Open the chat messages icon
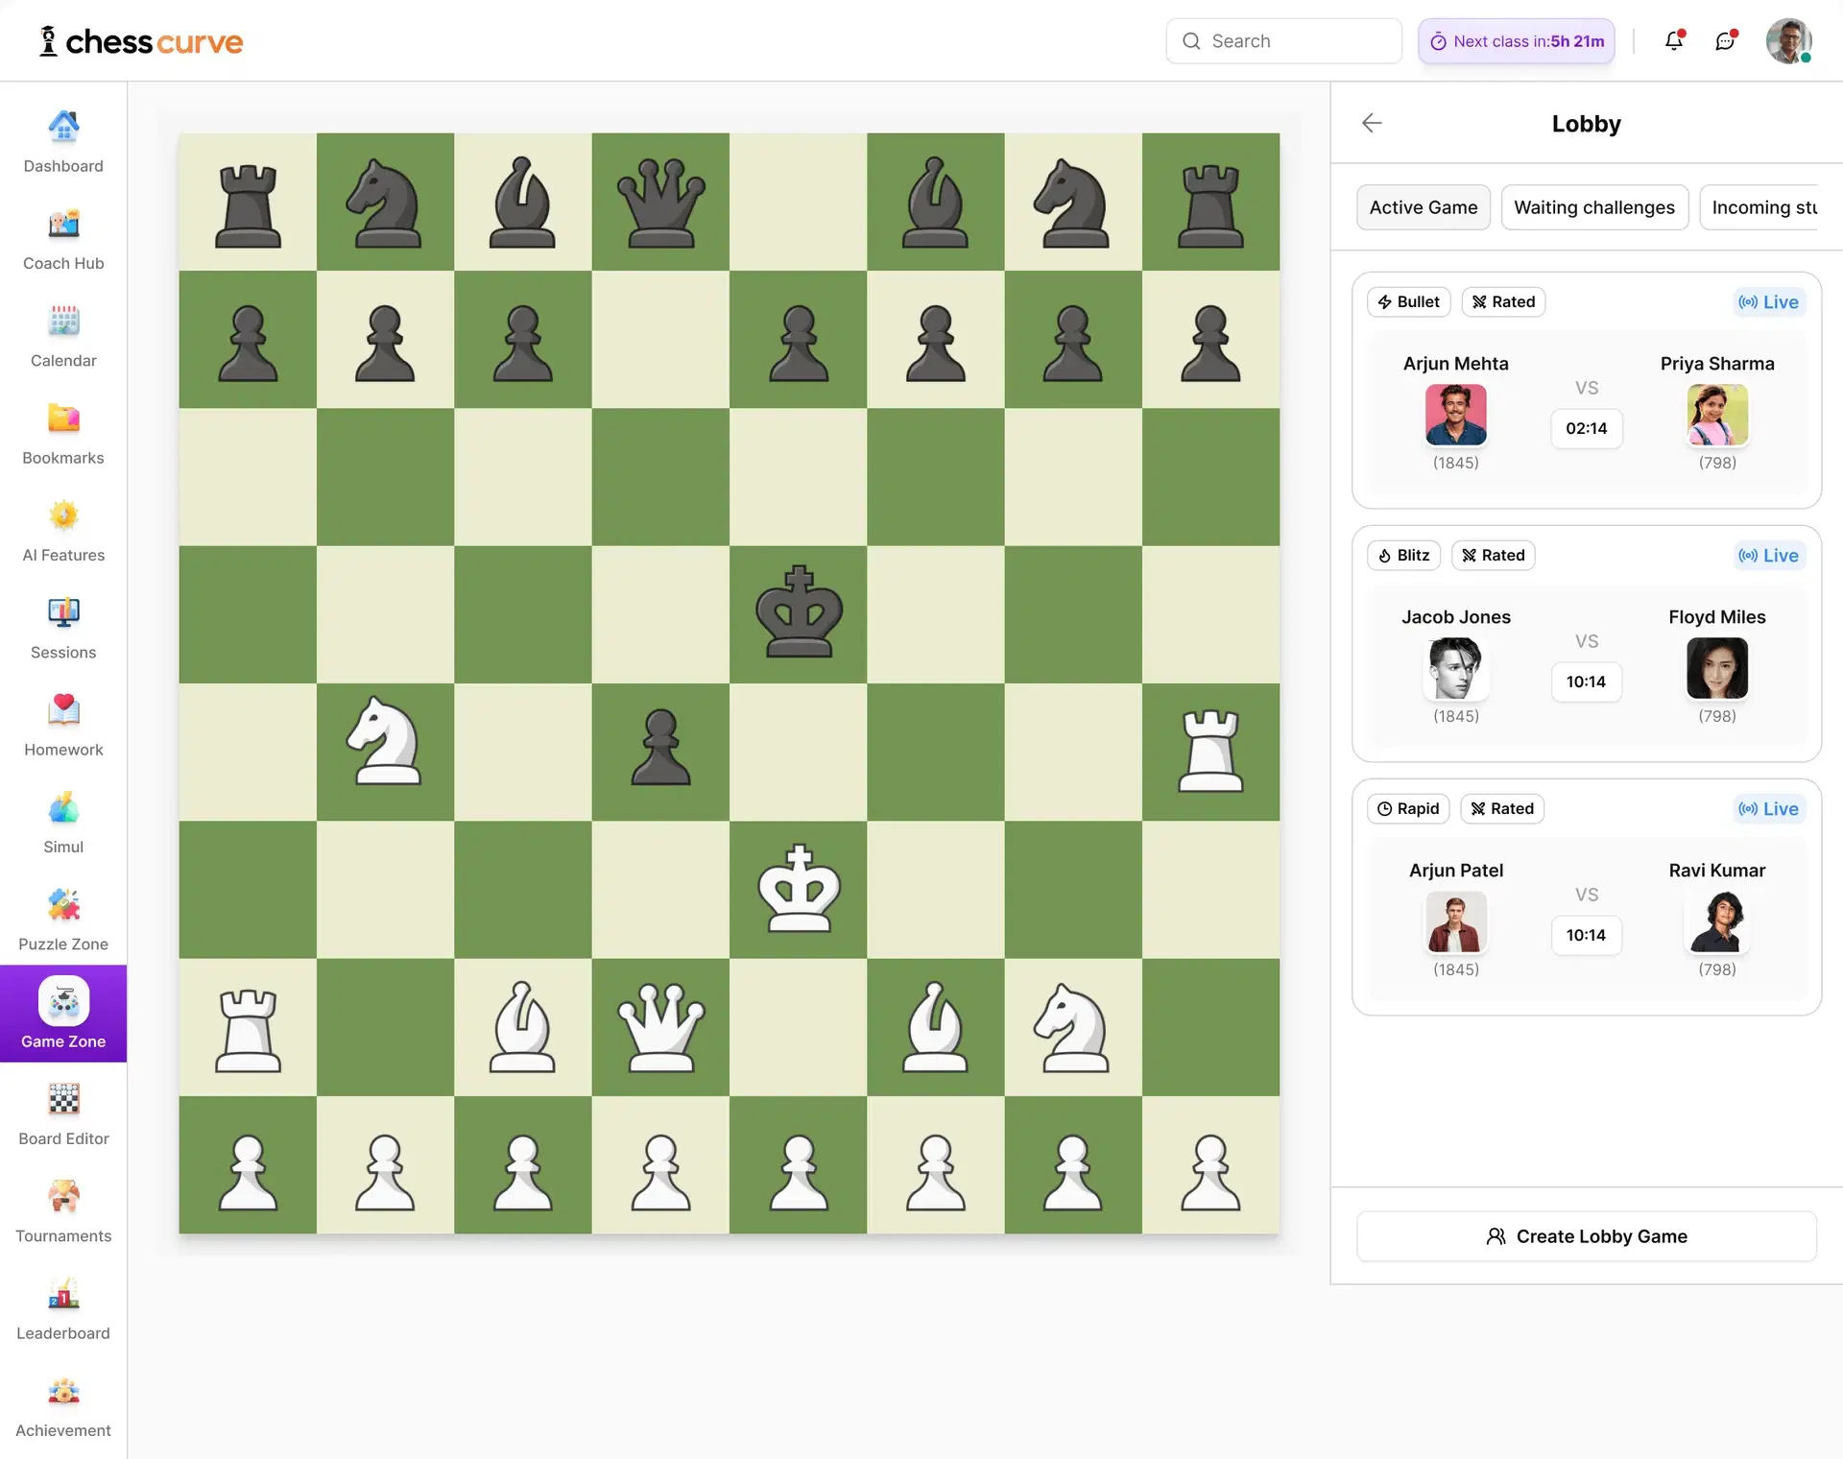Screen dimensions: 1843x1459 click(x=1725, y=40)
